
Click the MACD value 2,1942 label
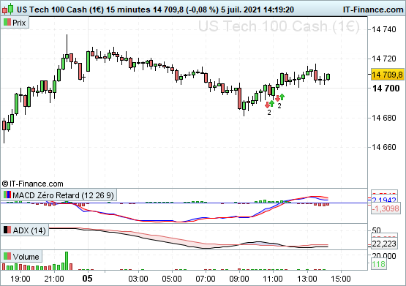384,200
